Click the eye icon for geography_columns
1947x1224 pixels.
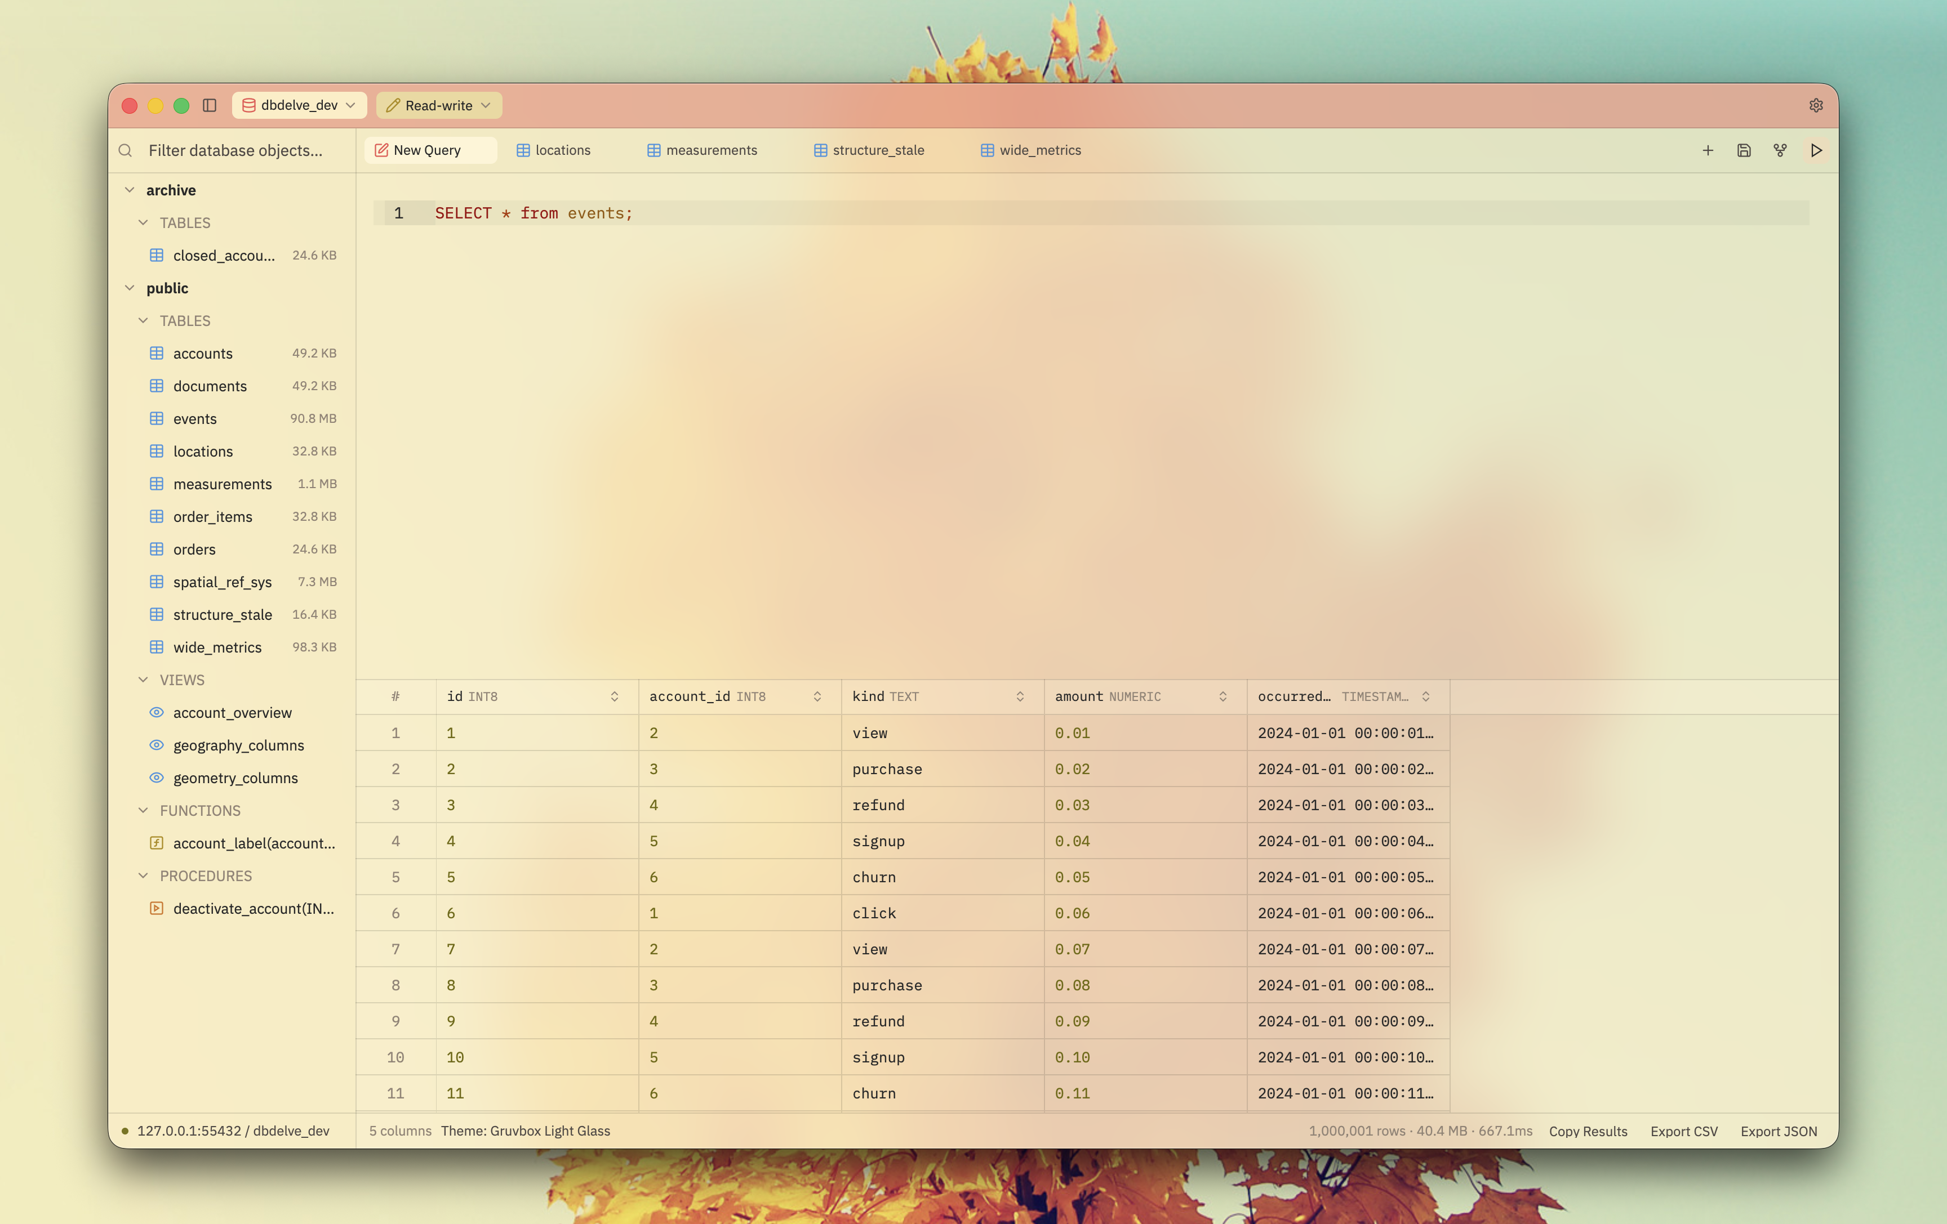(x=157, y=745)
